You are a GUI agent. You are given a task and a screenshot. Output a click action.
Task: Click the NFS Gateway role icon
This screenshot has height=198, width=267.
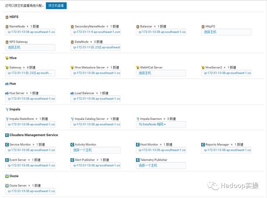(x=7, y=42)
